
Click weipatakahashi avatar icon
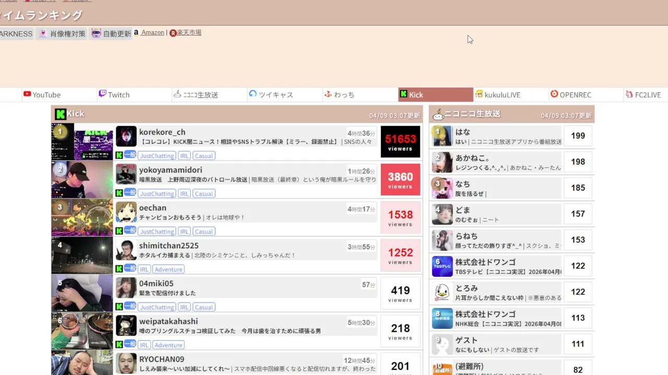pyautogui.click(x=126, y=326)
